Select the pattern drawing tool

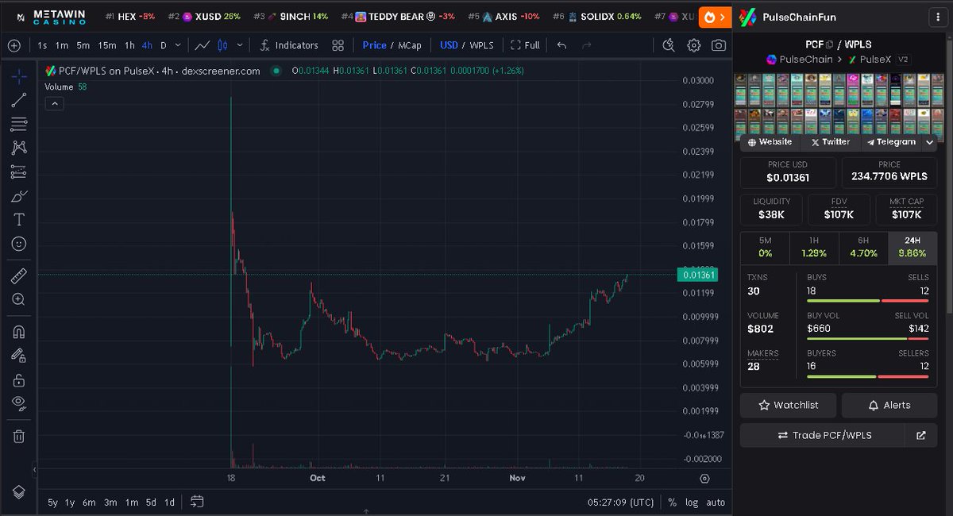tap(19, 148)
